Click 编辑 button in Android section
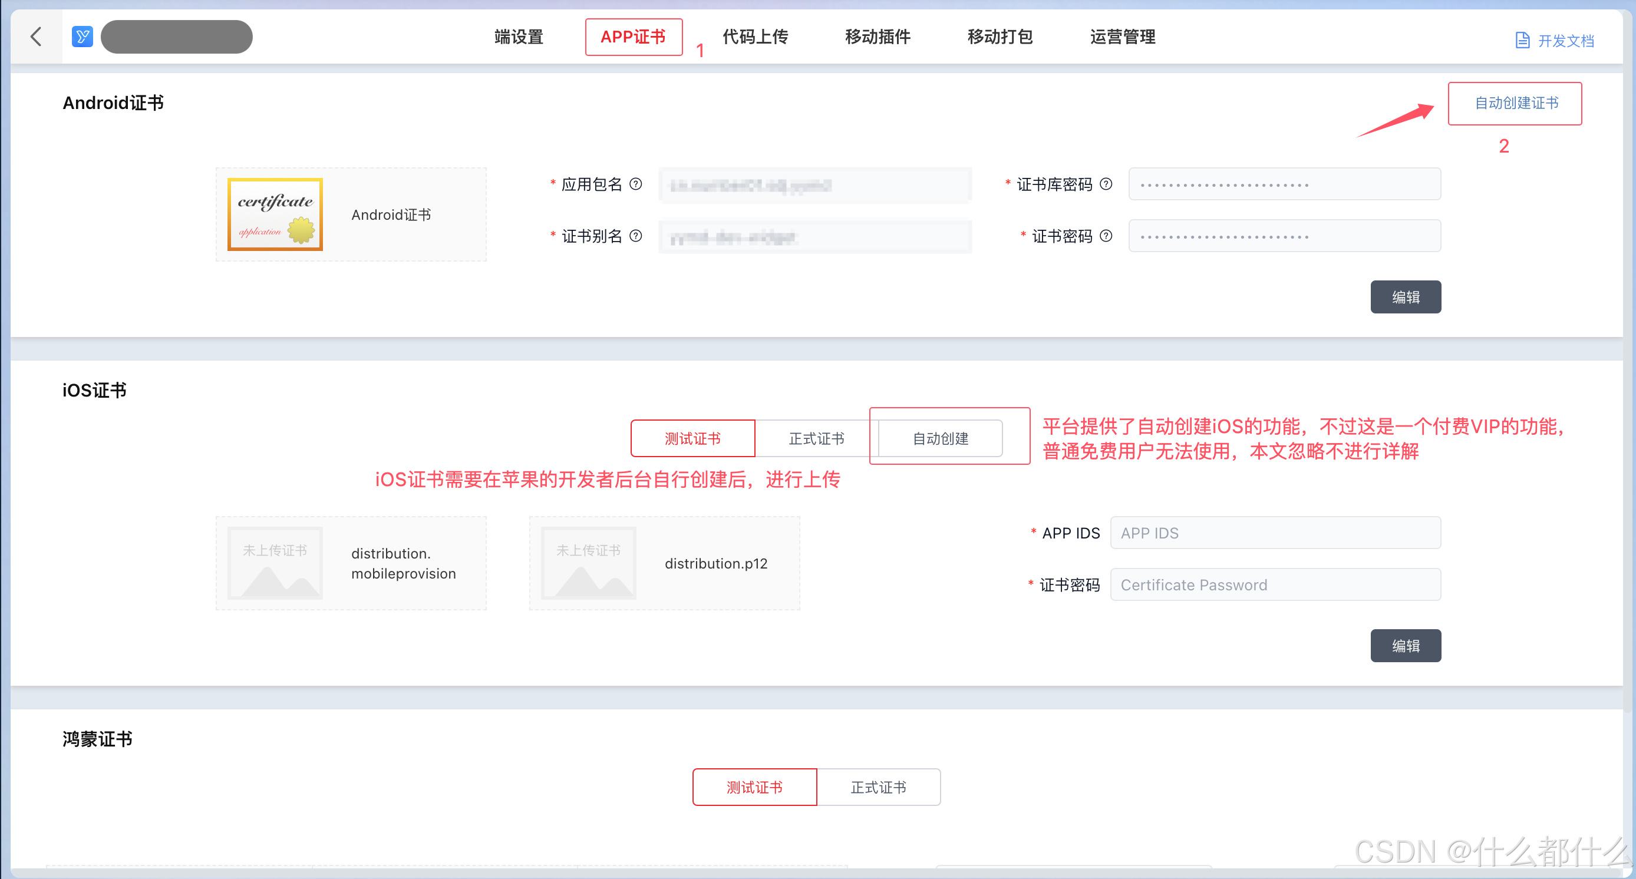1636x879 pixels. (x=1405, y=297)
